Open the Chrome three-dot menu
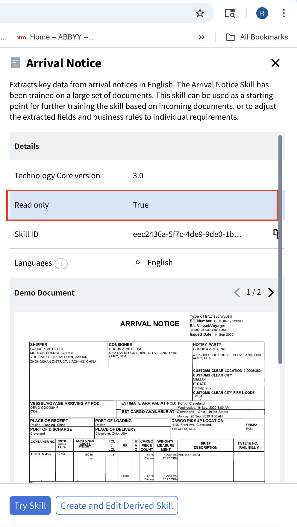Viewport: 297px width, 527px height. click(x=284, y=13)
